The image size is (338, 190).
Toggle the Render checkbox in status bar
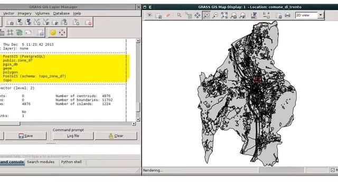click(333, 170)
